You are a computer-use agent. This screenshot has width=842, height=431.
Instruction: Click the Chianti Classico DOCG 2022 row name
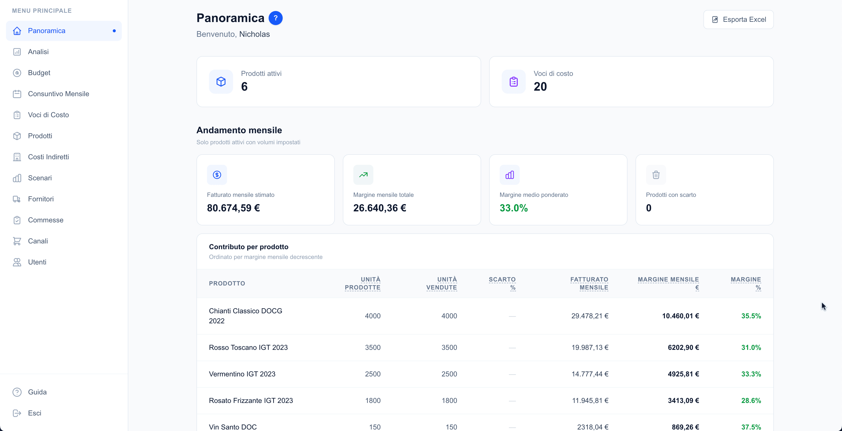tap(246, 316)
